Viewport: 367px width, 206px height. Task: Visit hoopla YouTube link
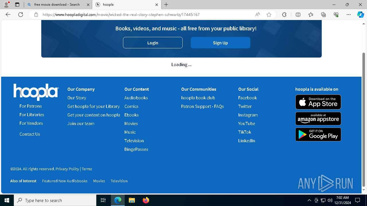point(247,123)
